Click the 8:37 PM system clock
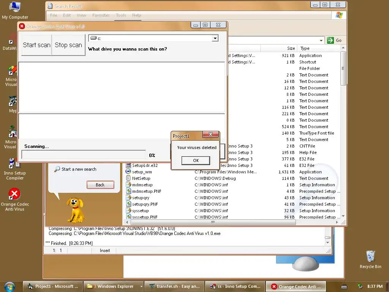The height and width of the screenshot is (292, 389). [x=375, y=286]
